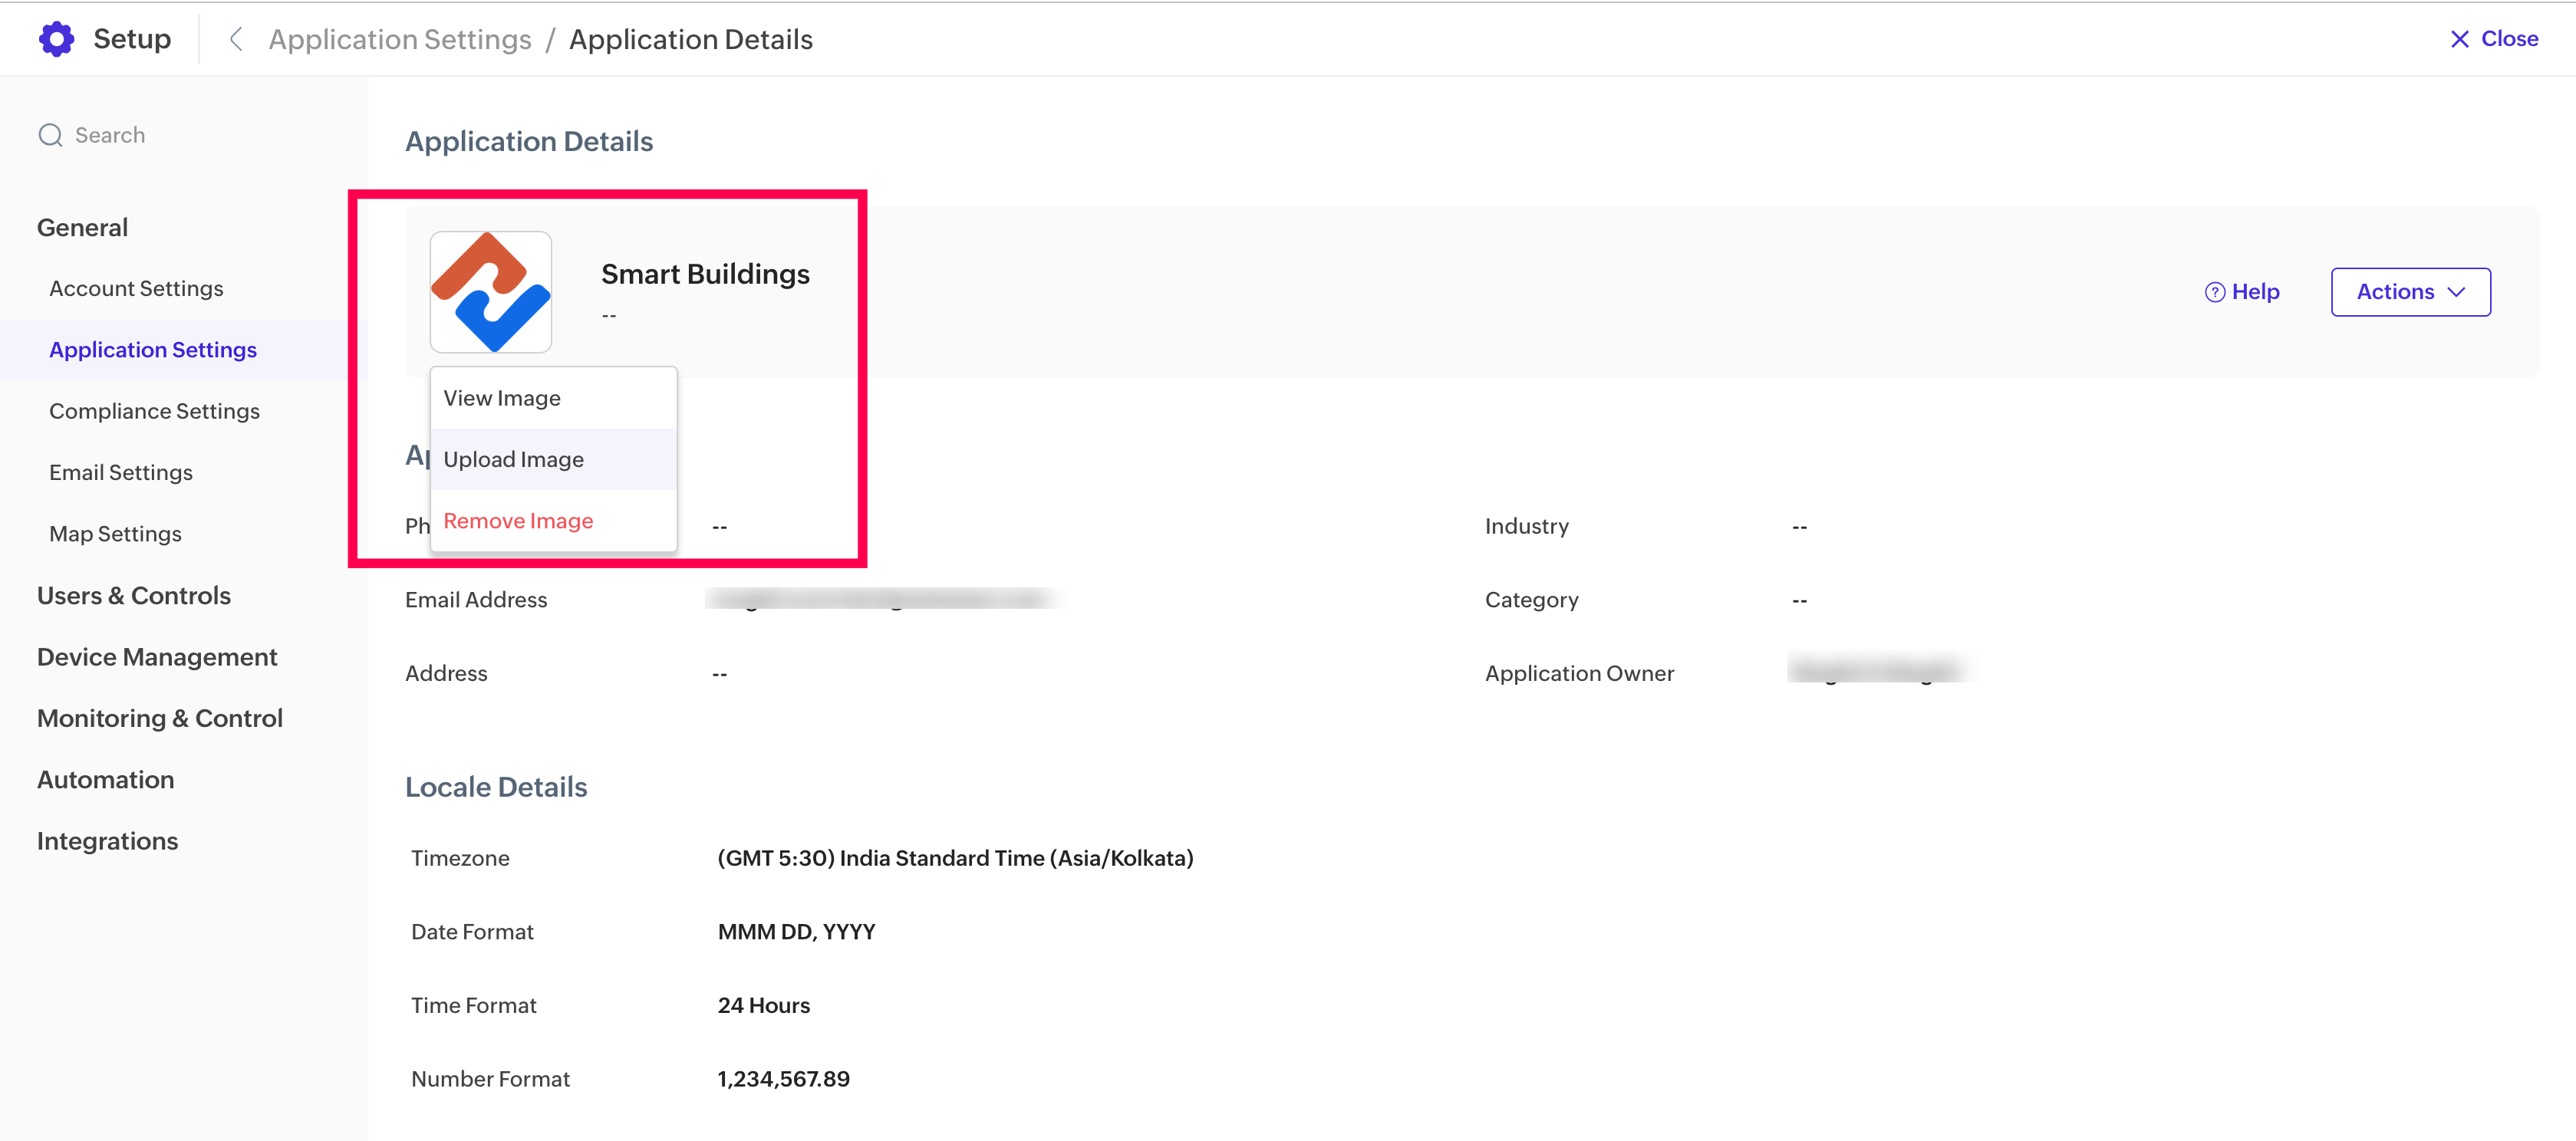Expand the Automation section
2576x1141 pixels.
coord(105,780)
